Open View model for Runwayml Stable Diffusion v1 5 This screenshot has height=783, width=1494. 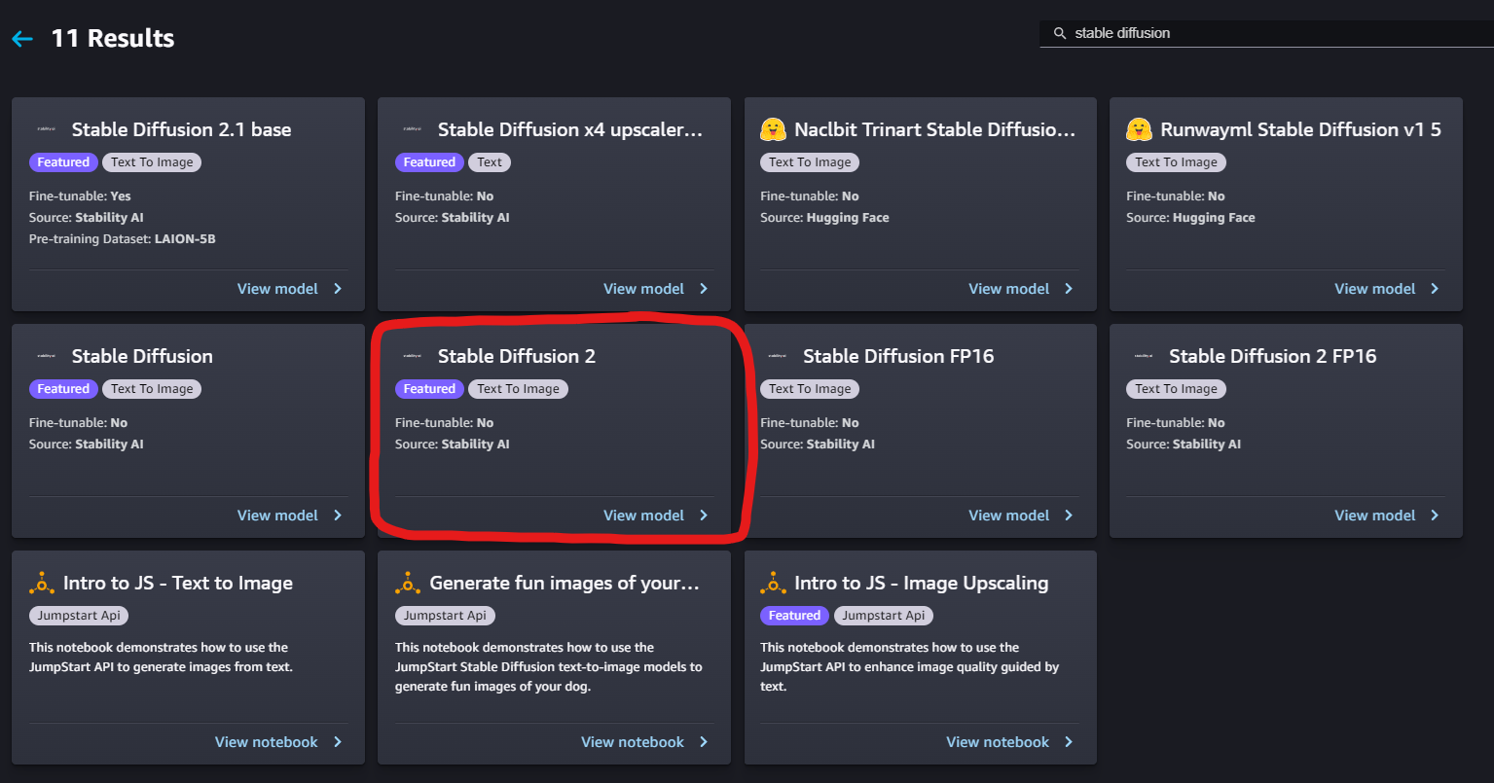(x=1374, y=289)
